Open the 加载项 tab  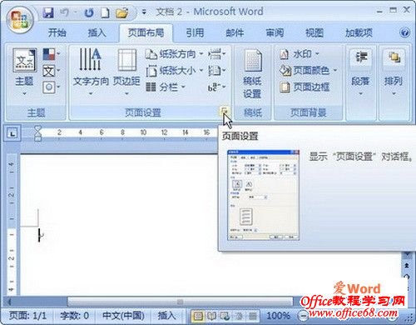click(x=359, y=32)
